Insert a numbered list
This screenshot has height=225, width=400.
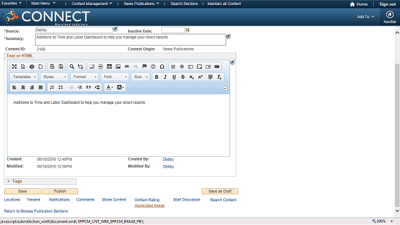[52, 87]
